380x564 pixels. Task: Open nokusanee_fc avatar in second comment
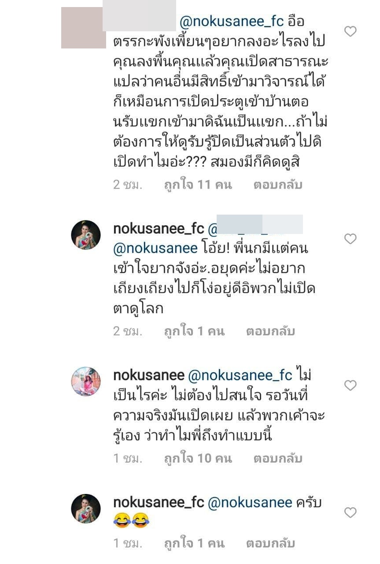tap(86, 235)
